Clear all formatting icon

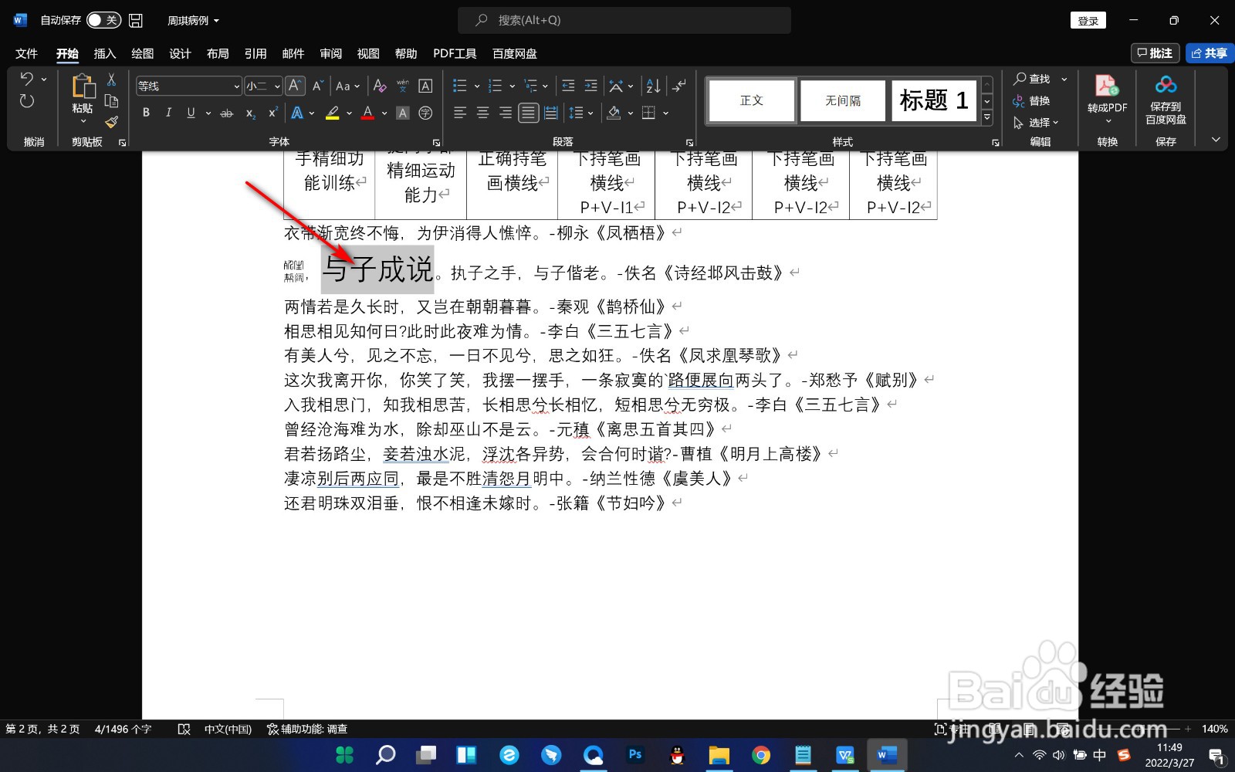380,86
